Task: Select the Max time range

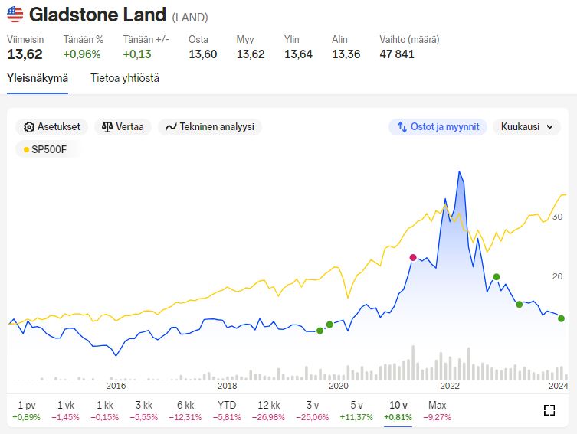Action: tap(437, 410)
